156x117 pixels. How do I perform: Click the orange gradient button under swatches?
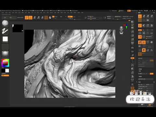coord(5,75)
